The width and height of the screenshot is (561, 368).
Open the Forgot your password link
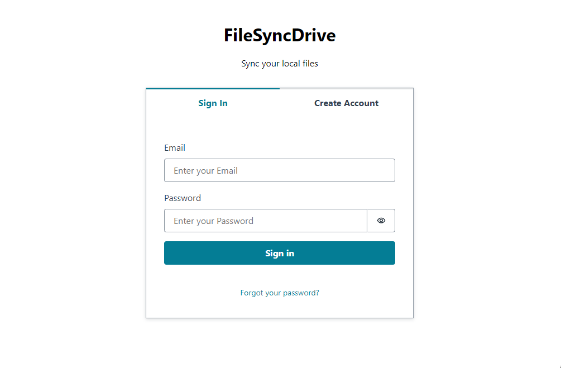point(279,292)
